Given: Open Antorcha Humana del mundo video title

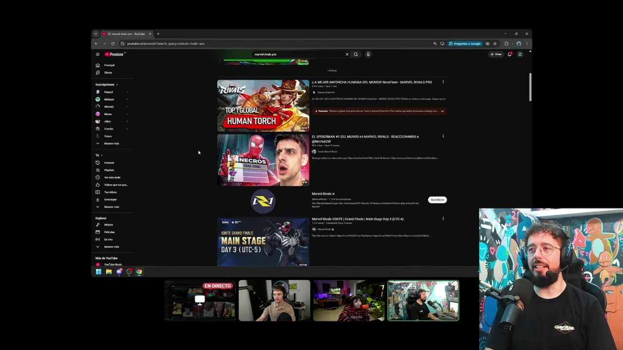Looking at the screenshot, I should (372, 82).
